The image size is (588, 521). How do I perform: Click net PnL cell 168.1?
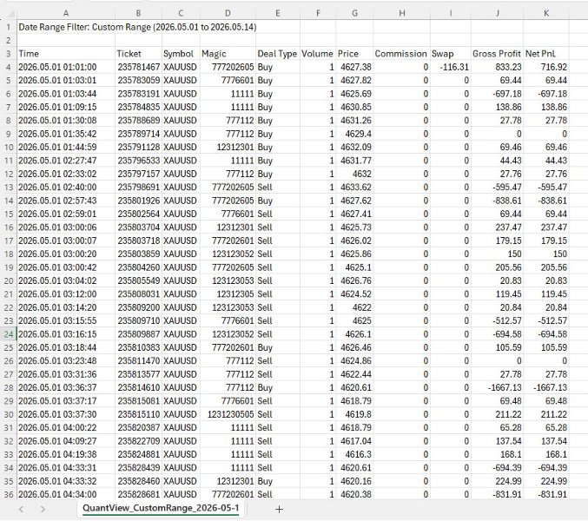(546, 454)
